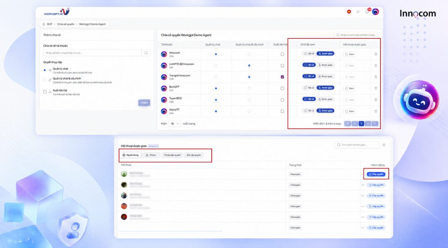
Task: Open the Người dùng tab
Action: pos(130,155)
